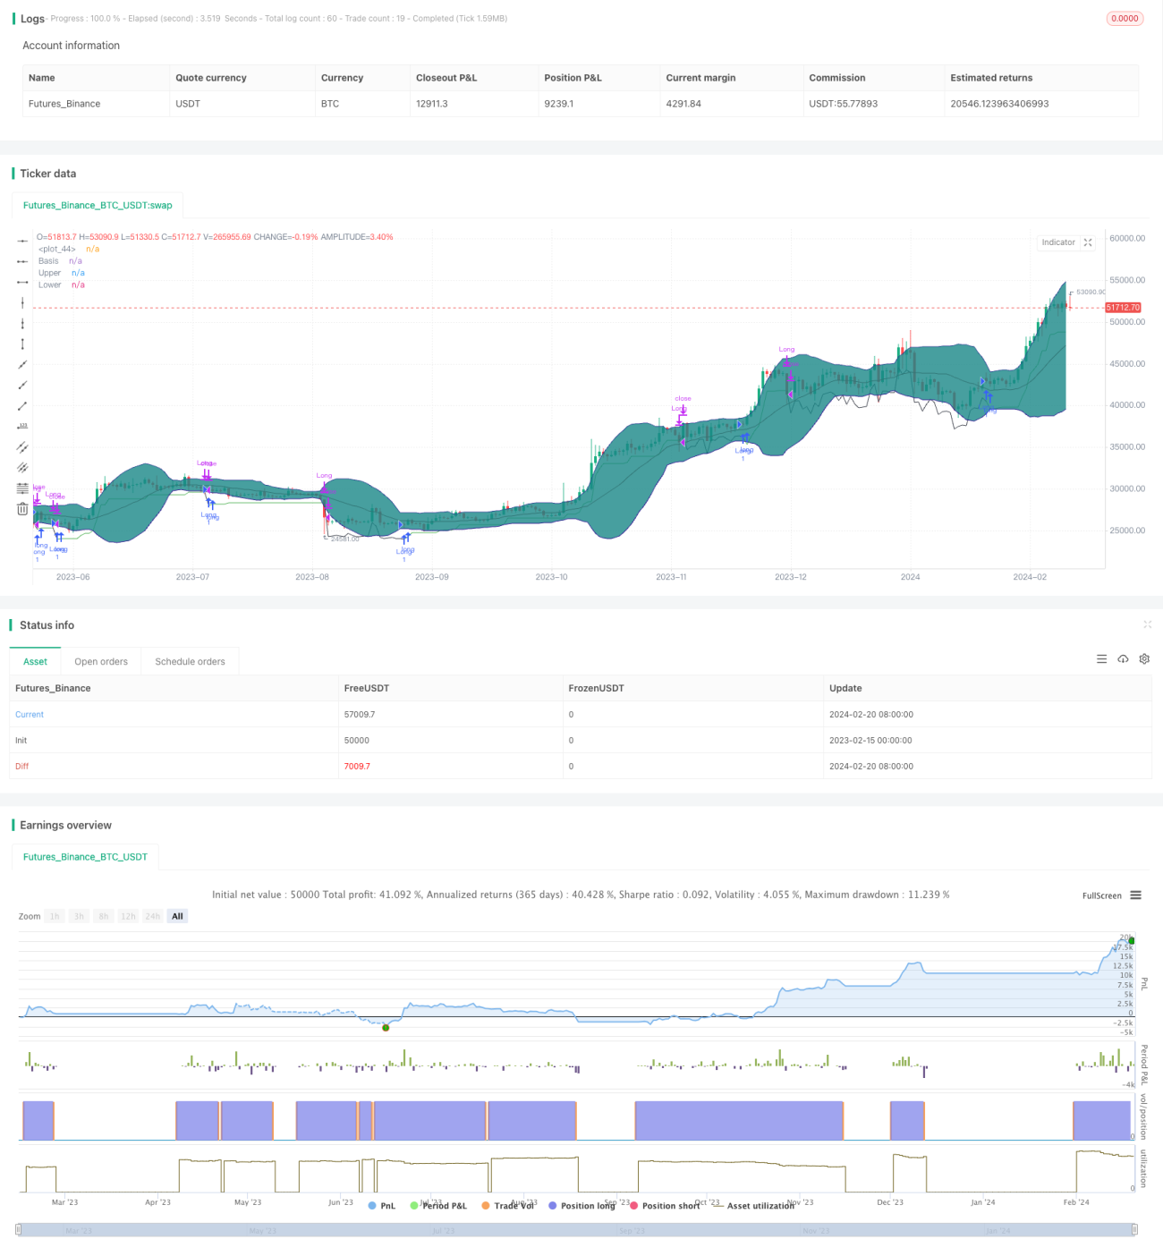Click the cloud download icon in Status info
1163x1256 pixels.
tap(1123, 659)
